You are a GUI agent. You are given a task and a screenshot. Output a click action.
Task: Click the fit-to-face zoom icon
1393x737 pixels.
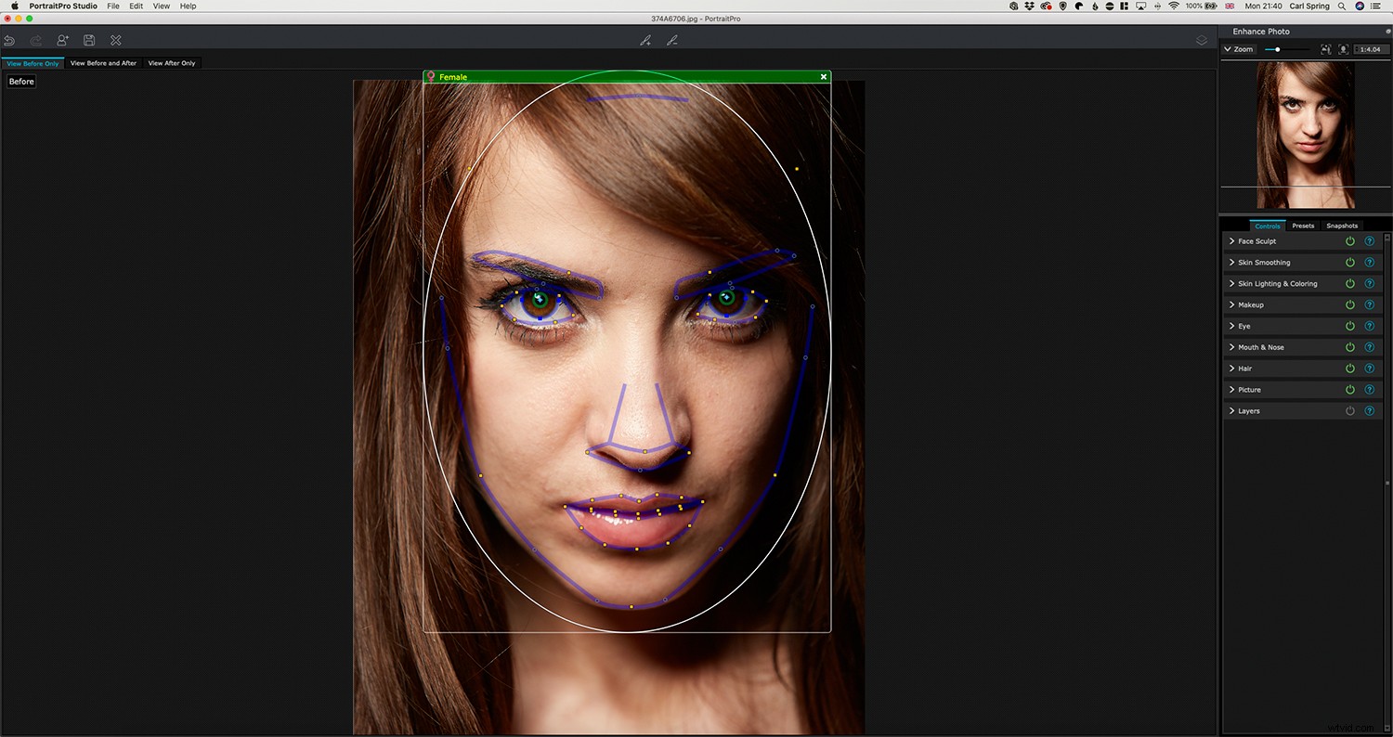pyautogui.click(x=1344, y=49)
